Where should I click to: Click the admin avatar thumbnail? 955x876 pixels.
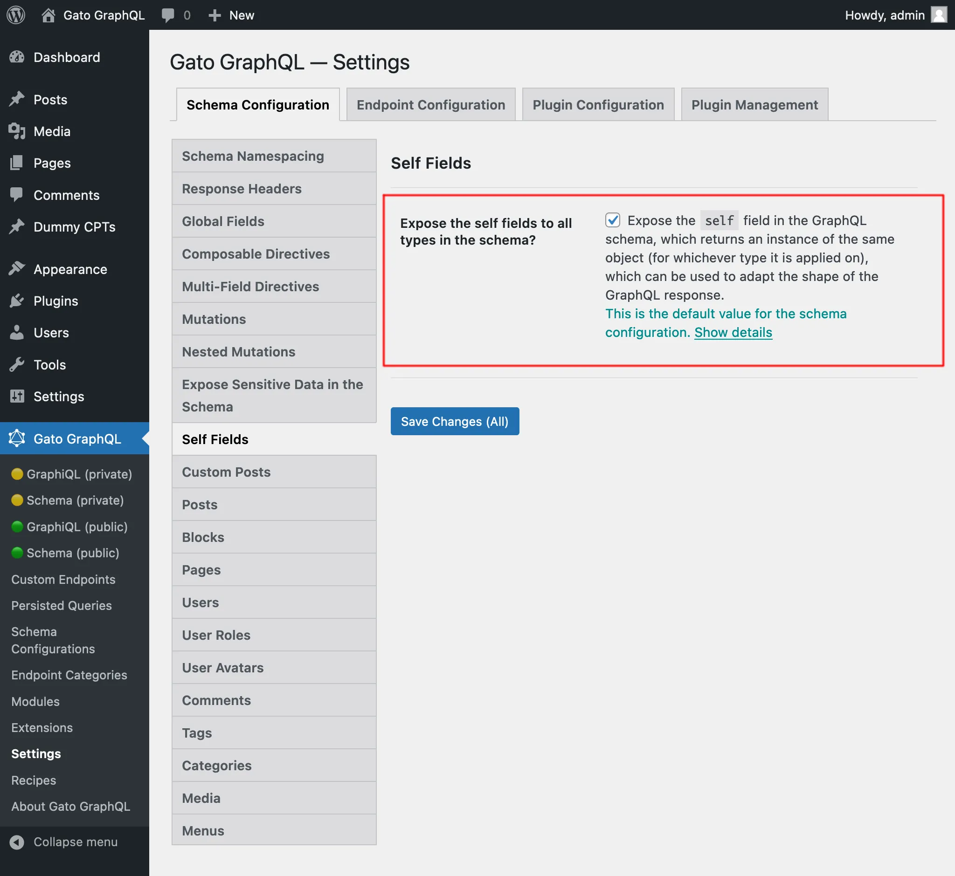939,15
